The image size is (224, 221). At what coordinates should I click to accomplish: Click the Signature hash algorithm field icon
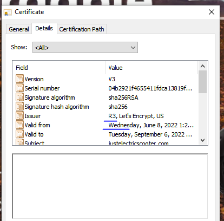19,106
